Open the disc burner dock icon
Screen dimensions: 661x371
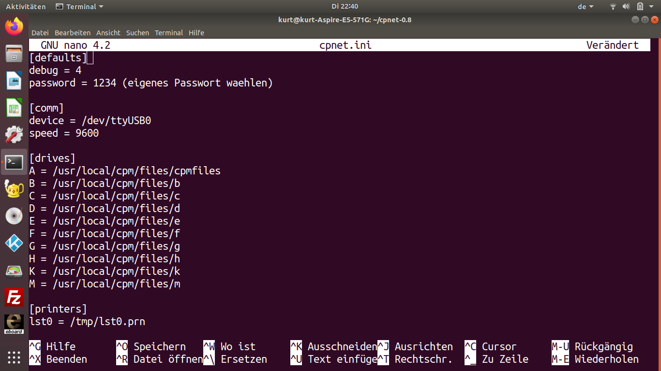14,216
